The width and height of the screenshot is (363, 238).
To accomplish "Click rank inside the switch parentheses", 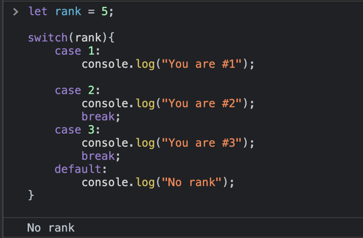I will point(88,38).
